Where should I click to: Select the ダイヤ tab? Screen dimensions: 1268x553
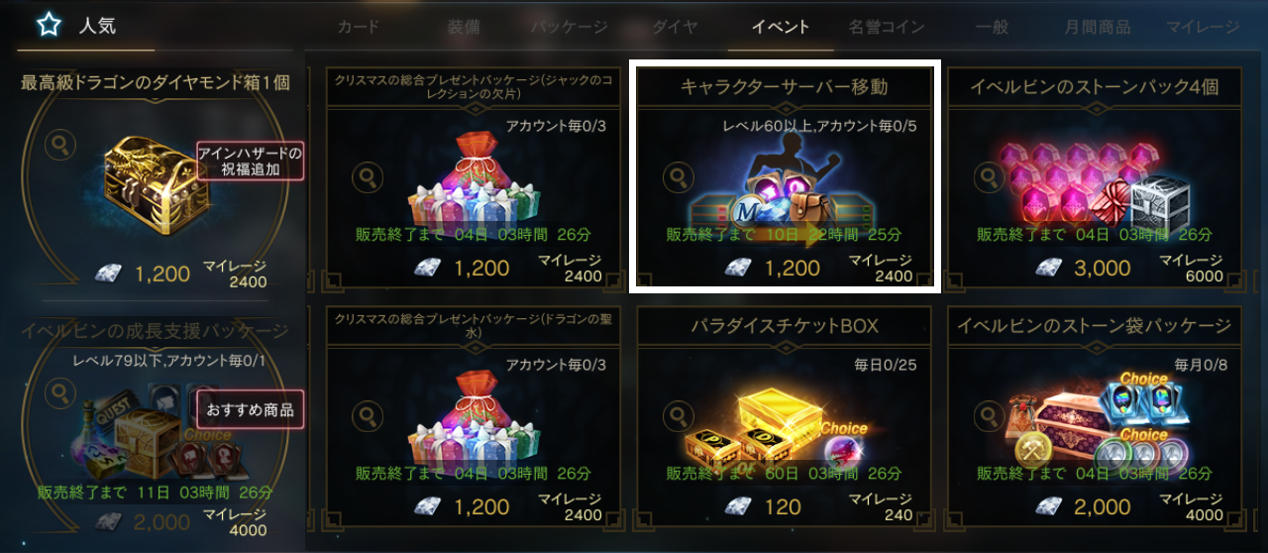(676, 27)
